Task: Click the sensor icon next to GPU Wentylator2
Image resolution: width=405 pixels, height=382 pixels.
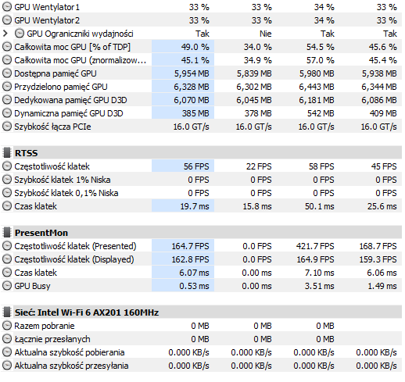Action: [7, 20]
